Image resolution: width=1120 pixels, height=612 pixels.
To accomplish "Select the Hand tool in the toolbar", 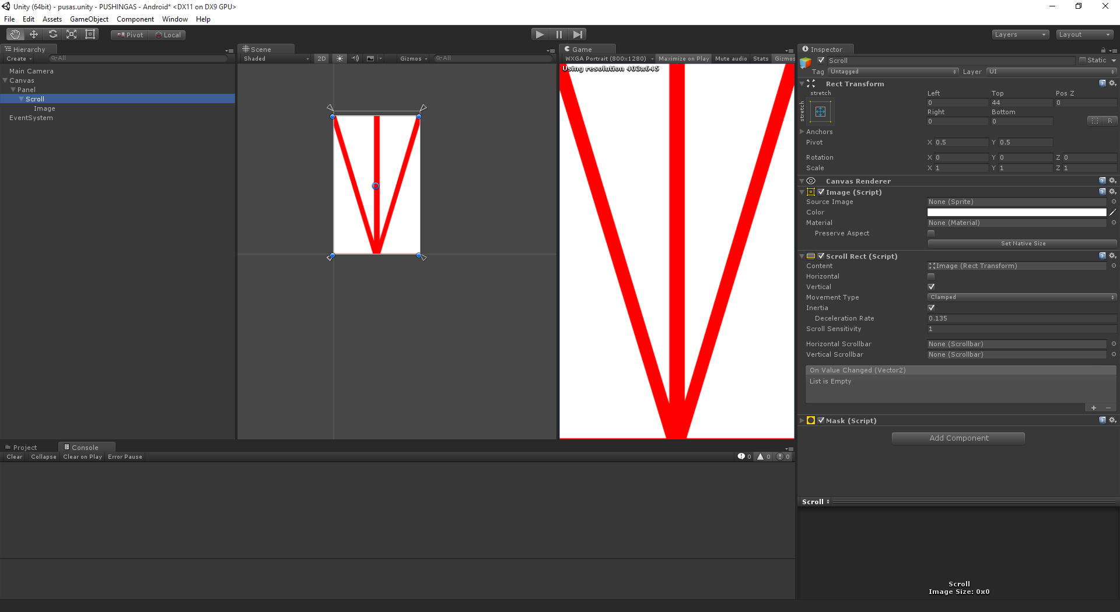I will tap(15, 34).
